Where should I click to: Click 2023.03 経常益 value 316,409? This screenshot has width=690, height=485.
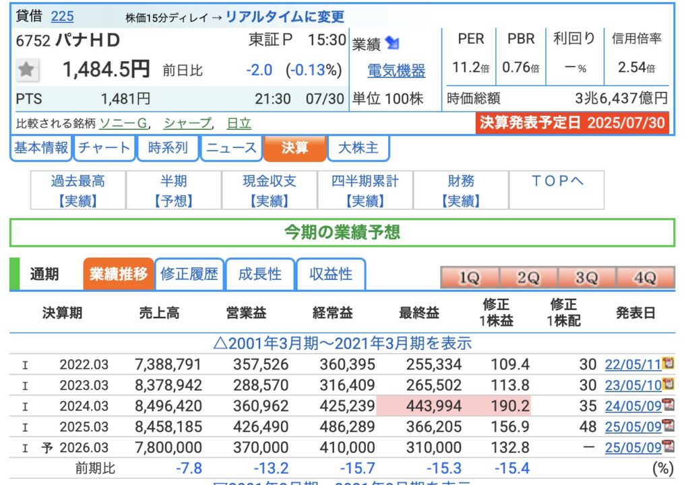click(347, 385)
